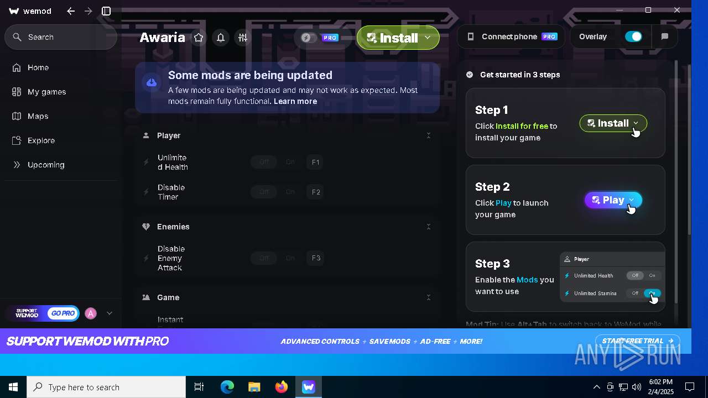Toggle the Overlay switch
Viewport: 708px width, 398px height.
point(634,36)
